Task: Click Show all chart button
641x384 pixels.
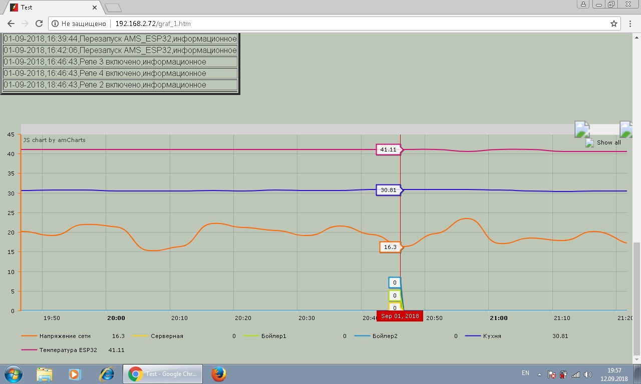Action: pos(608,142)
